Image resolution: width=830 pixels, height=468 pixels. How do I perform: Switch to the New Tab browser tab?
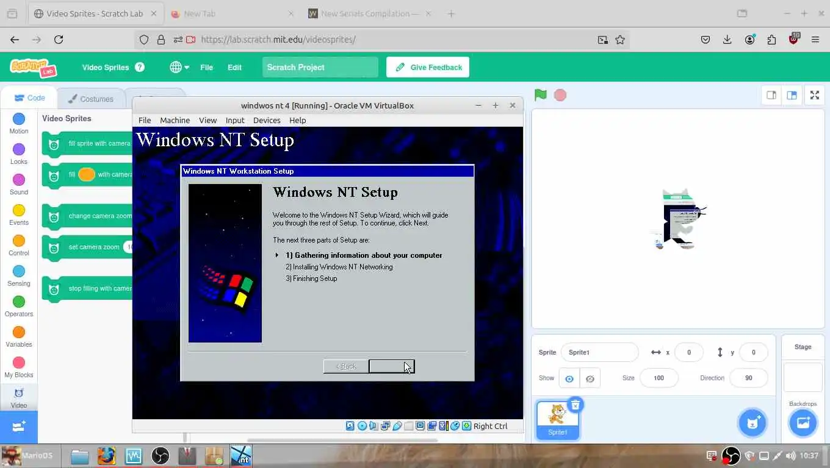tap(231, 13)
